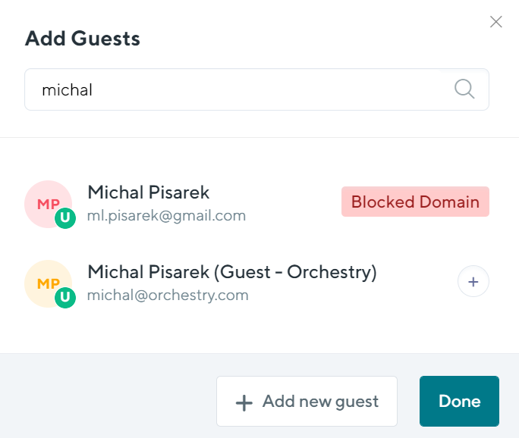Click green U badge on gmail user
519x438 pixels.
[x=65, y=217]
